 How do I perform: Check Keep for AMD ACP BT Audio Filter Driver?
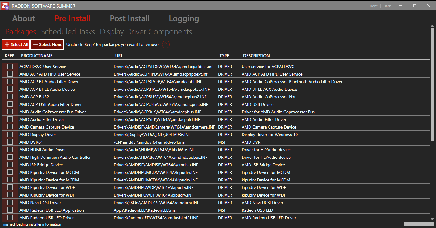tap(10, 81)
